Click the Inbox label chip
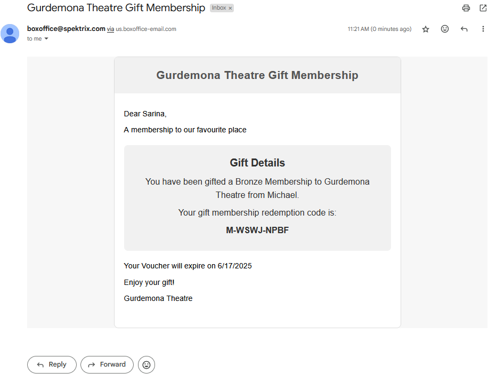Viewport: 488px width, 381px height. 219,8
